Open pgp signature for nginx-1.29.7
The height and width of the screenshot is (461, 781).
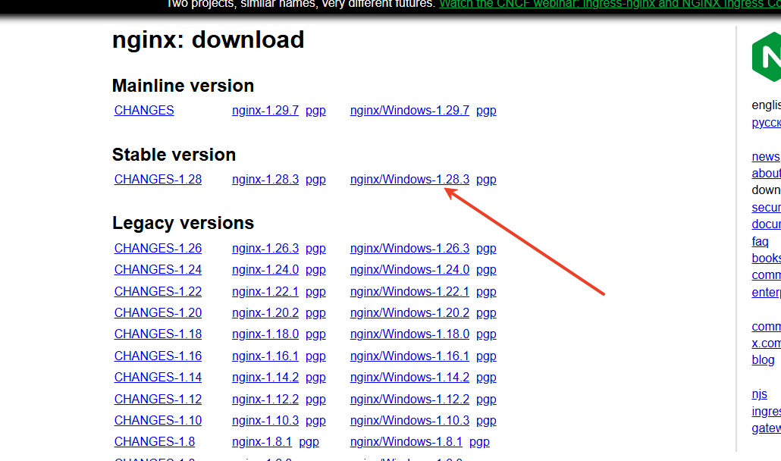pos(315,111)
